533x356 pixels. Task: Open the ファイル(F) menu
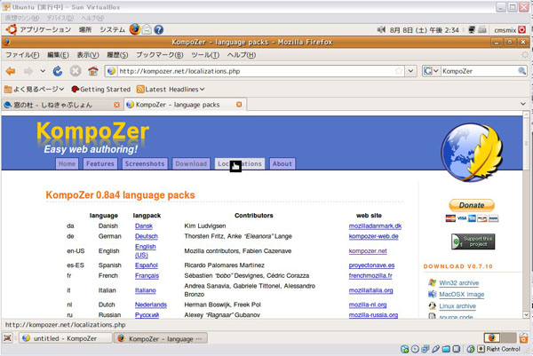point(22,55)
